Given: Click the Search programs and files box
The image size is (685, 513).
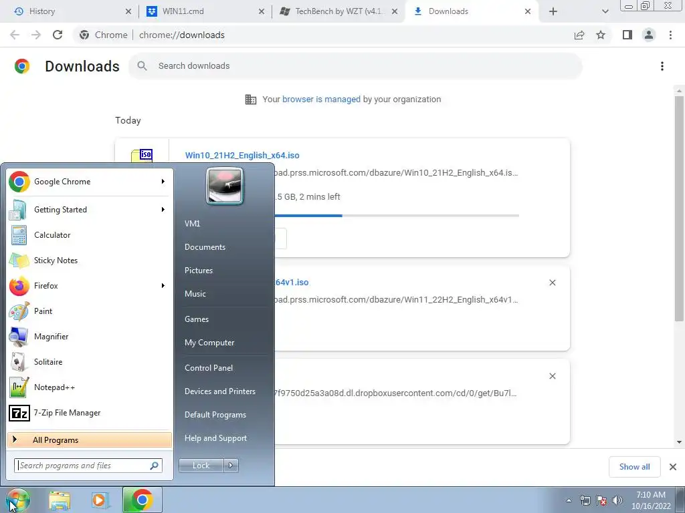Looking at the screenshot, I should [x=88, y=466].
